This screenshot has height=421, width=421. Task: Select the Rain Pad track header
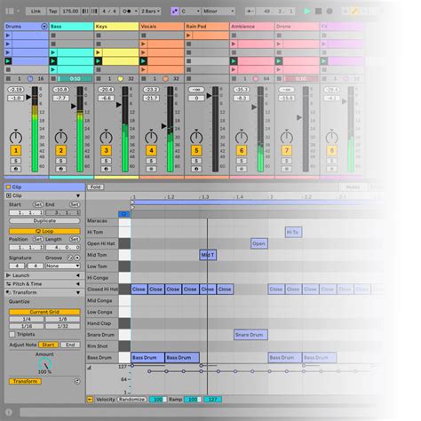(207, 27)
